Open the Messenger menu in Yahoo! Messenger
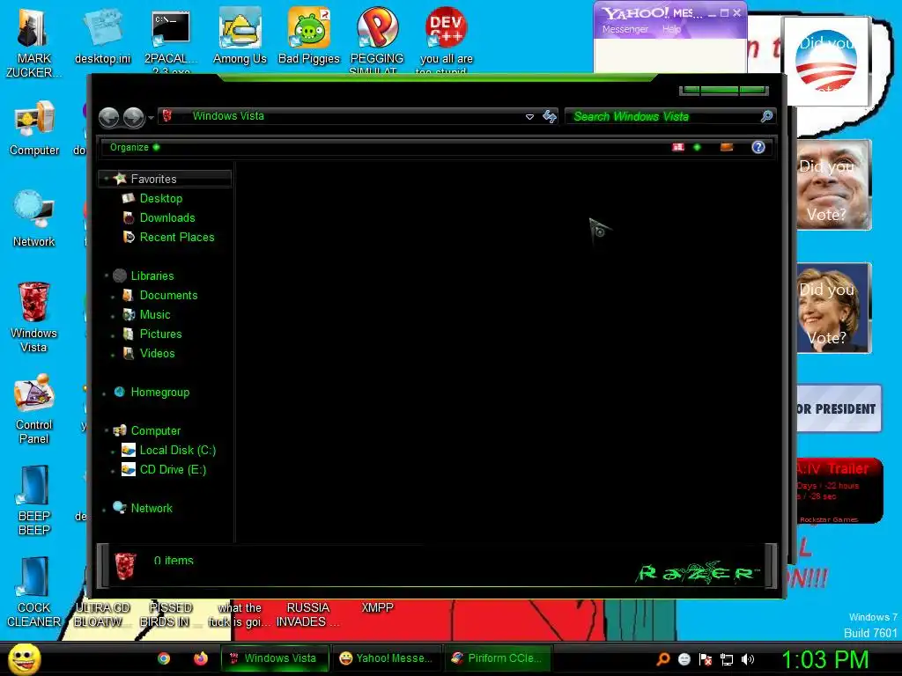Screen dimensions: 902x676 click(625, 29)
